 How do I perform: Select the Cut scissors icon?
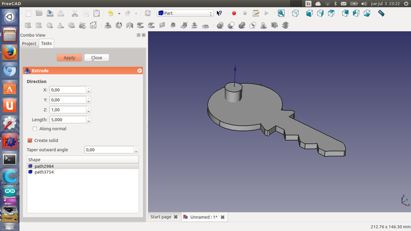click(x=75, y=13)
